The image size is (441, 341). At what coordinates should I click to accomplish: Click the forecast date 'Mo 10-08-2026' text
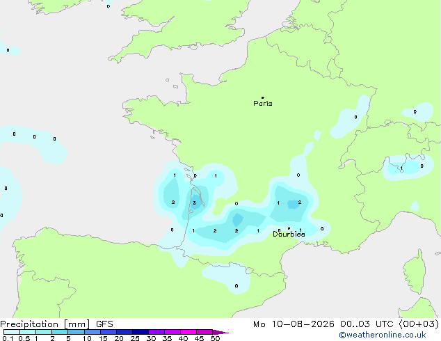coord(294,324)
